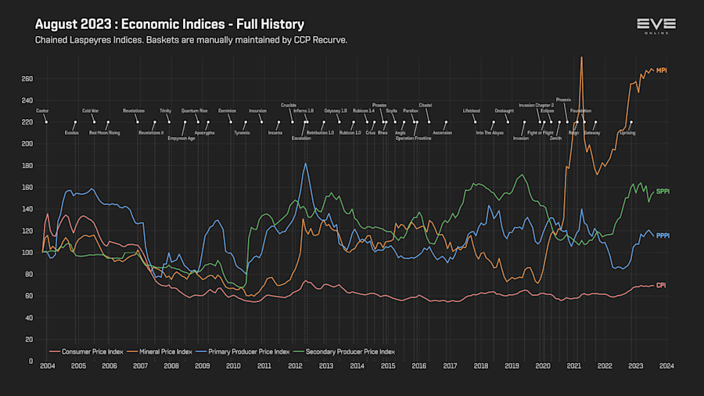Screen dimensions: 704x396
Task: Click the Primary Producer Price Index legend
Action: (x=243, y=351)
